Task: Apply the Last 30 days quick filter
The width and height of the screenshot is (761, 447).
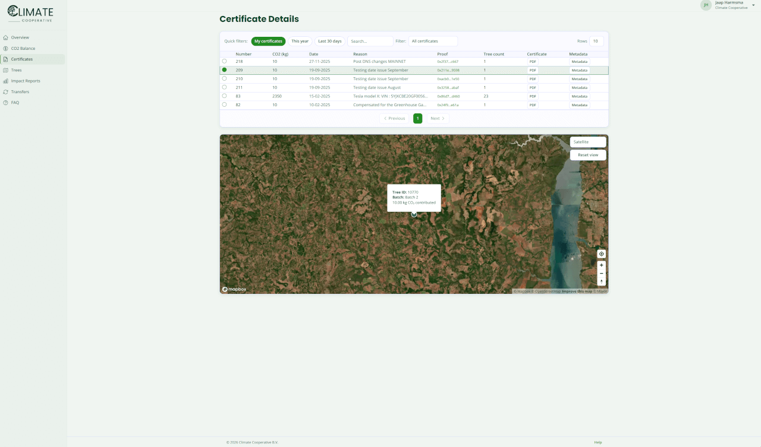Action: coord(329,41)
